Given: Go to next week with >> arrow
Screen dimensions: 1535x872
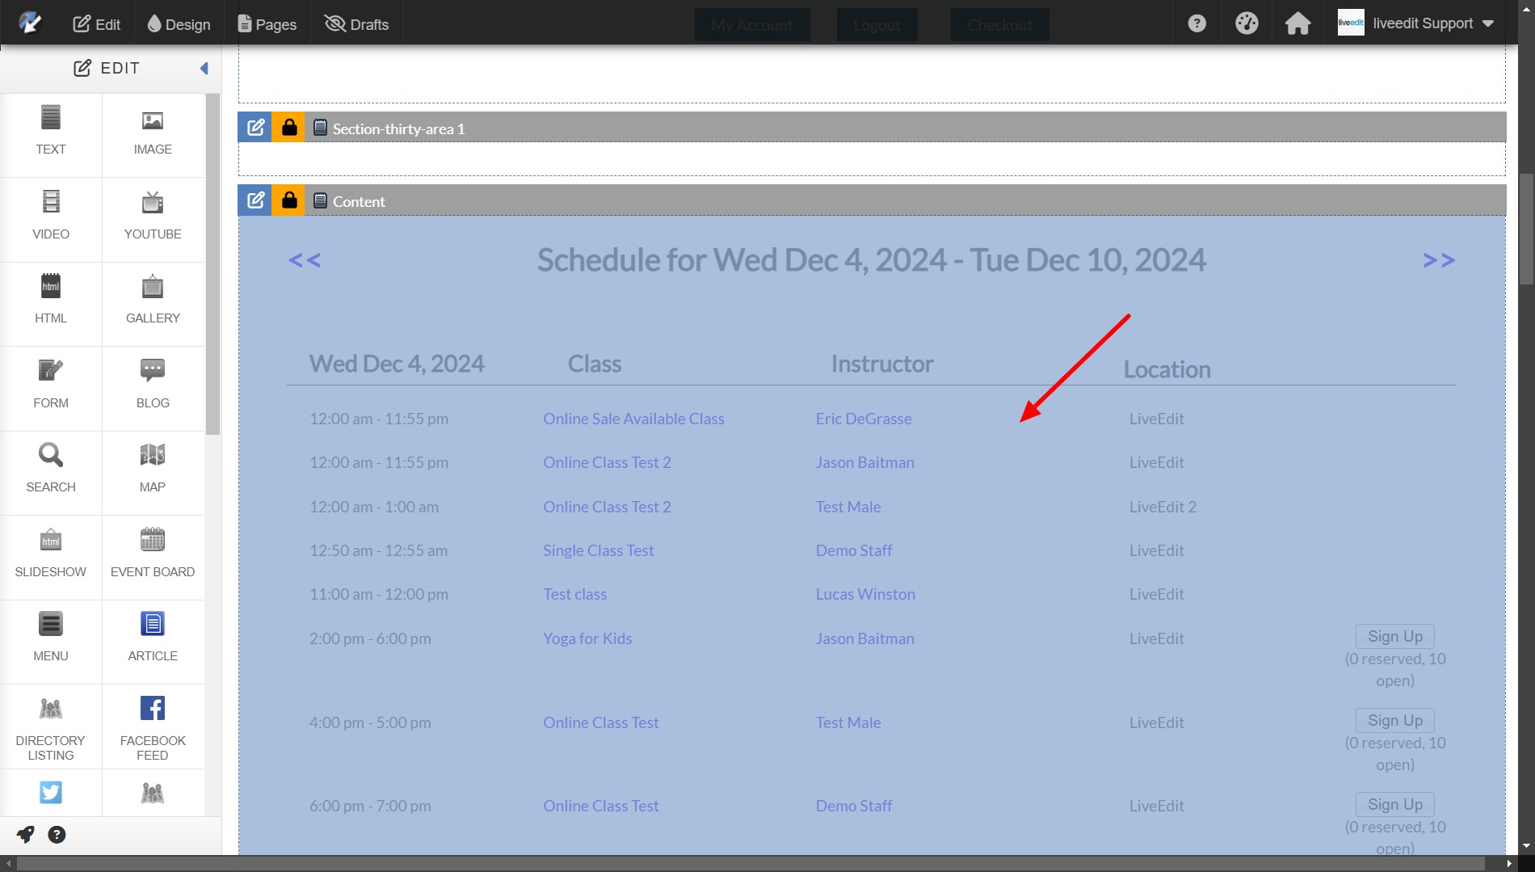Looking at the screenshot, I should pos(1439,260).
